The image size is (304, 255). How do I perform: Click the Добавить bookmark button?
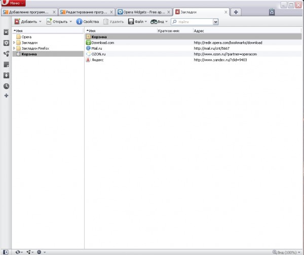[26, 21]
